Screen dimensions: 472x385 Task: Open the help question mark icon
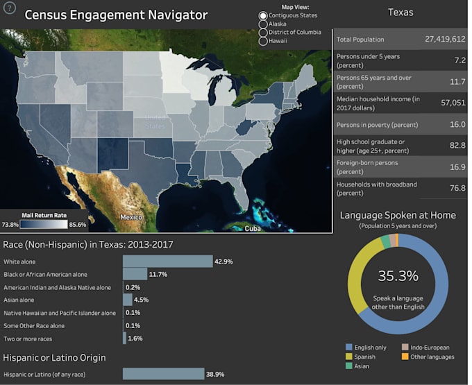click(9, 8)
